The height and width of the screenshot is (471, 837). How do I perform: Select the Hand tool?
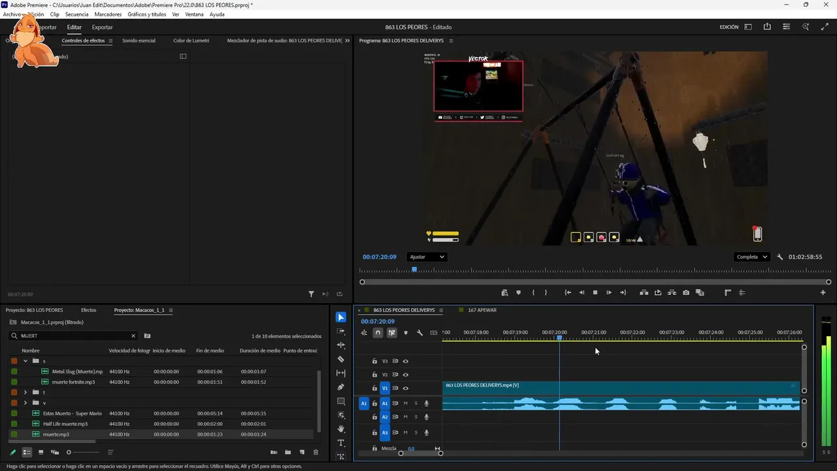point(341,429)
